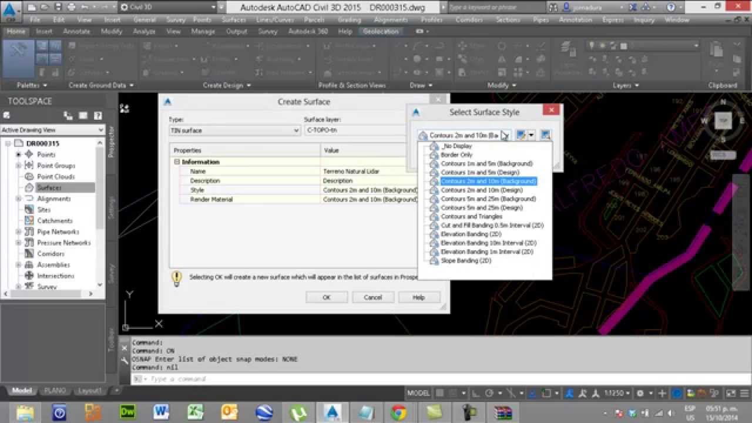The width and height of the screenshot is (752, 423).
Task: Toggle the blue circle icon in status bar
Action: [677, 393]
